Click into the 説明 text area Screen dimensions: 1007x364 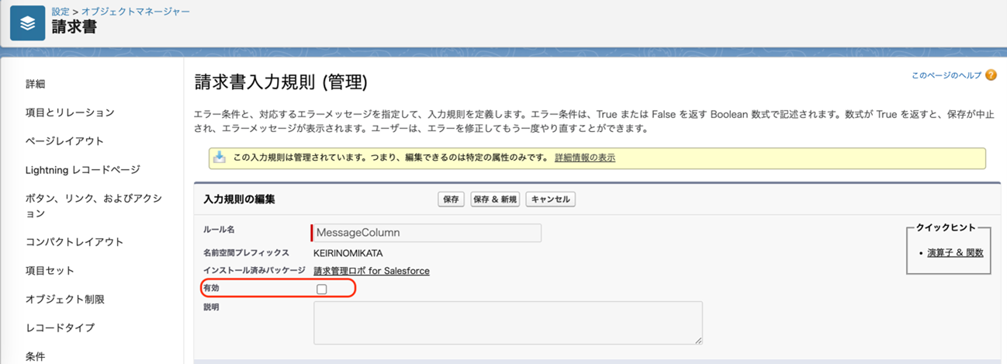pyautogui.click(x=507, y=322)
